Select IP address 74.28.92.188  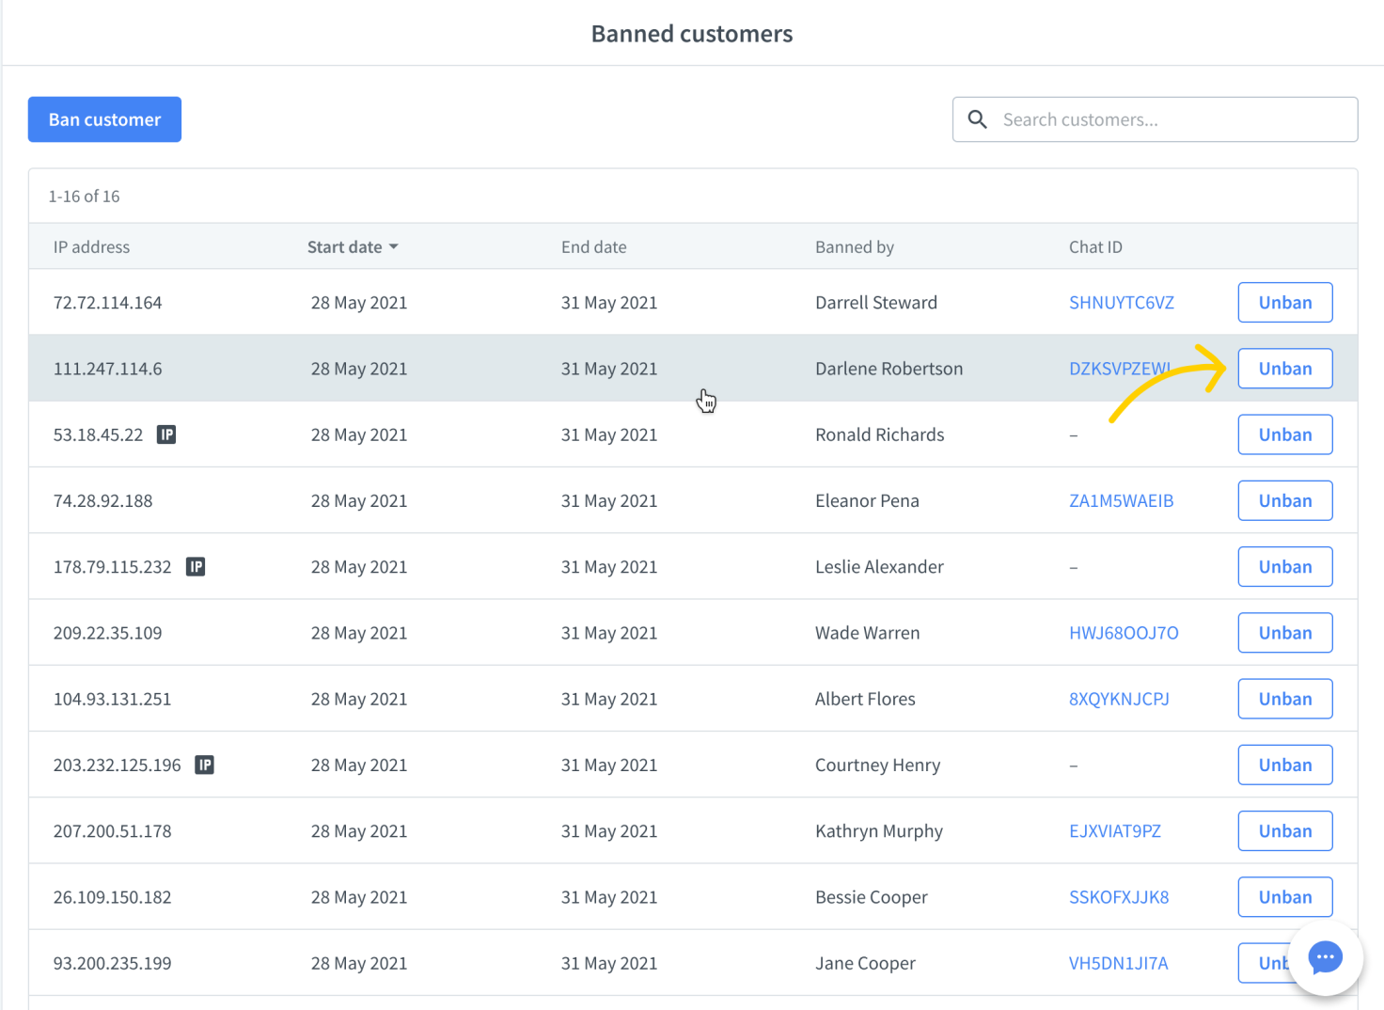pos(102,500)
